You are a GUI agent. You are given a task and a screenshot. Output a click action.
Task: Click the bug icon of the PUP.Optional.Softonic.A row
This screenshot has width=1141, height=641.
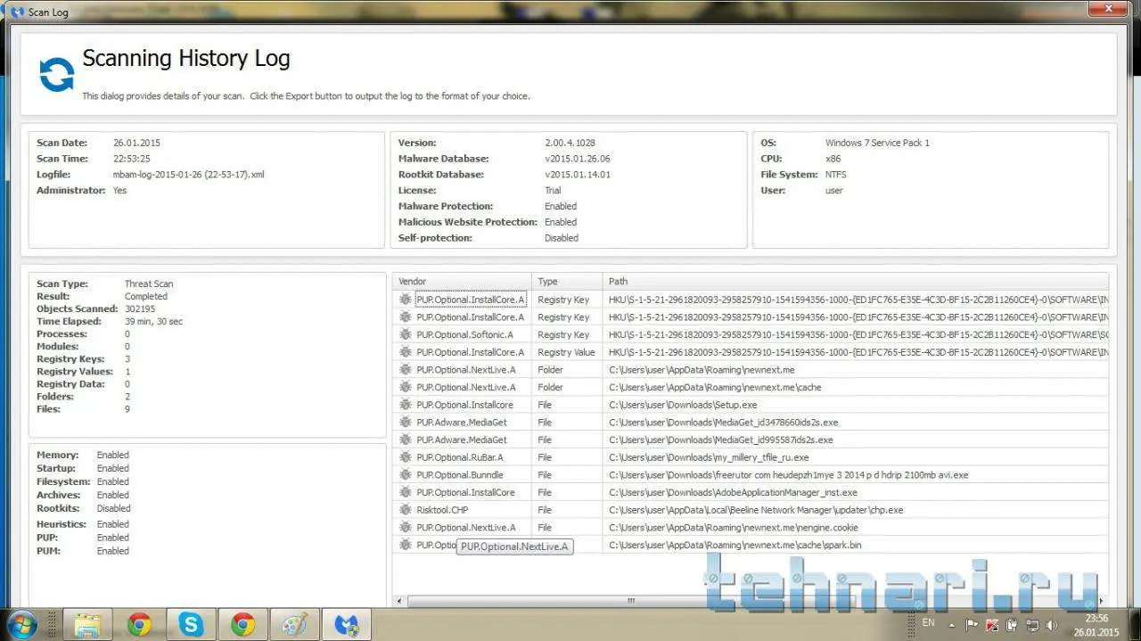click(406, 334)
